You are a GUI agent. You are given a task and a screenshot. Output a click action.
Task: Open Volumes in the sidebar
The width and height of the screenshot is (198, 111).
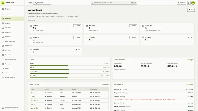pos(12,28)
